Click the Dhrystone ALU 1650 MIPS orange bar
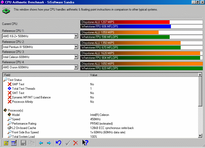The width and height of the screenshot is (205, 148). point(141,63)
